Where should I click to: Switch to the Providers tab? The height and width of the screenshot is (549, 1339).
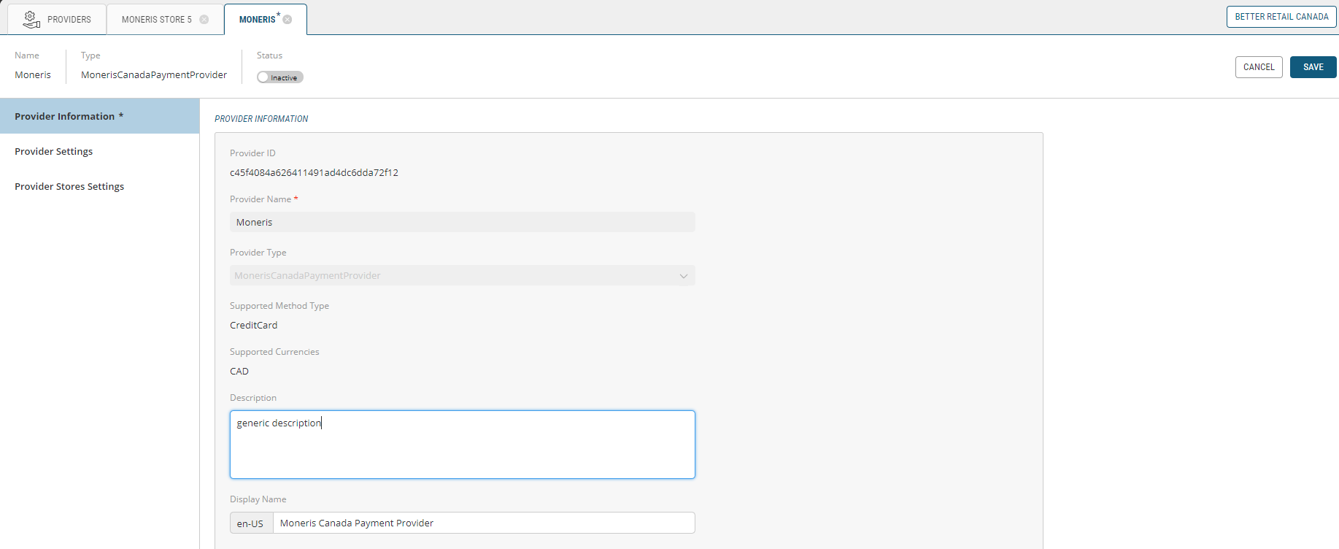[69, 20]
